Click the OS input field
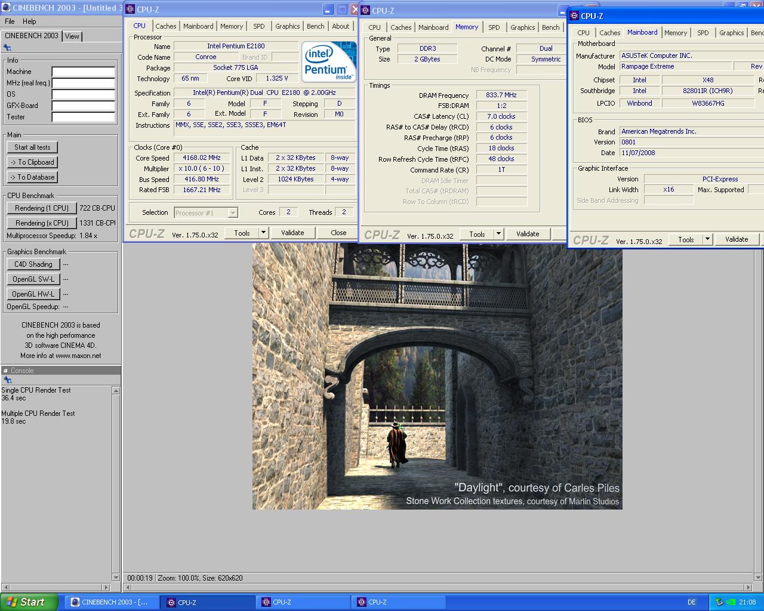 pyautogui.click(x=84, y=94)
